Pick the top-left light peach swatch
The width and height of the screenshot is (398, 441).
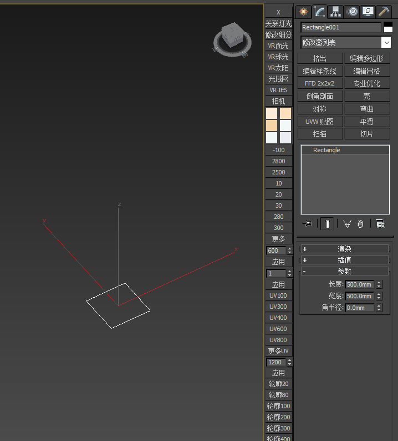tap(272, 113)
